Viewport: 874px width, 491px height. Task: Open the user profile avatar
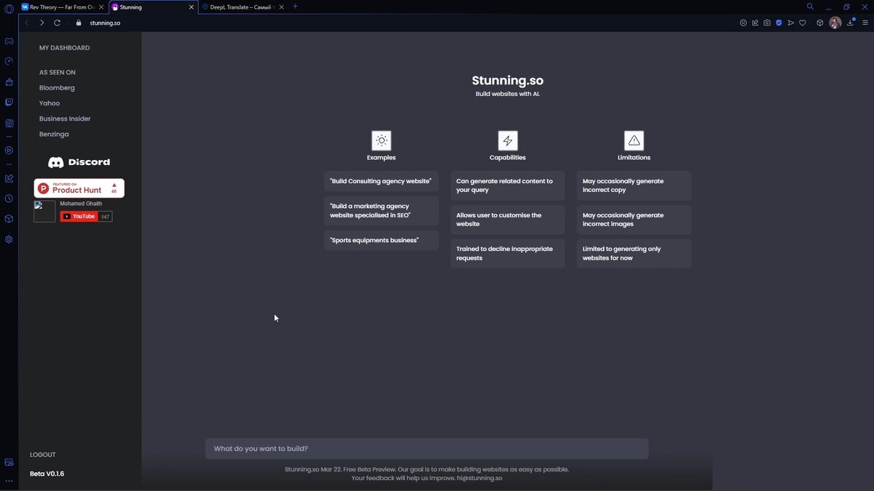coord(835,23)
